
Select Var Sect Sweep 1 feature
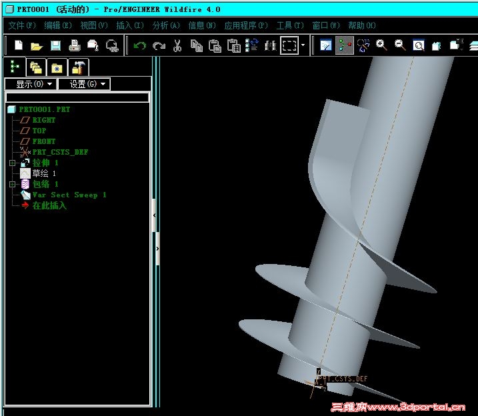click(69, 195)
